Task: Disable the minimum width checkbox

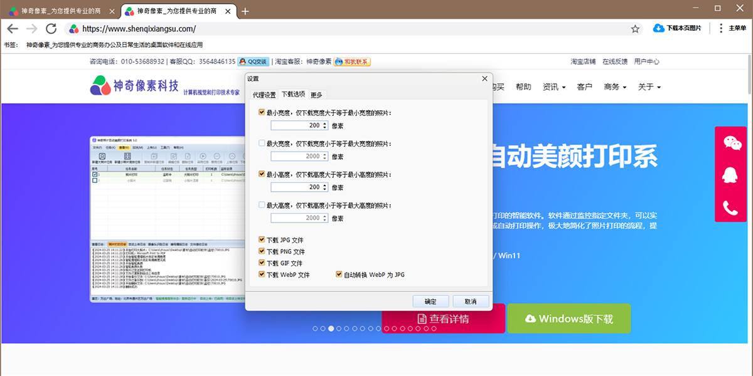Action: coord(262,113)
